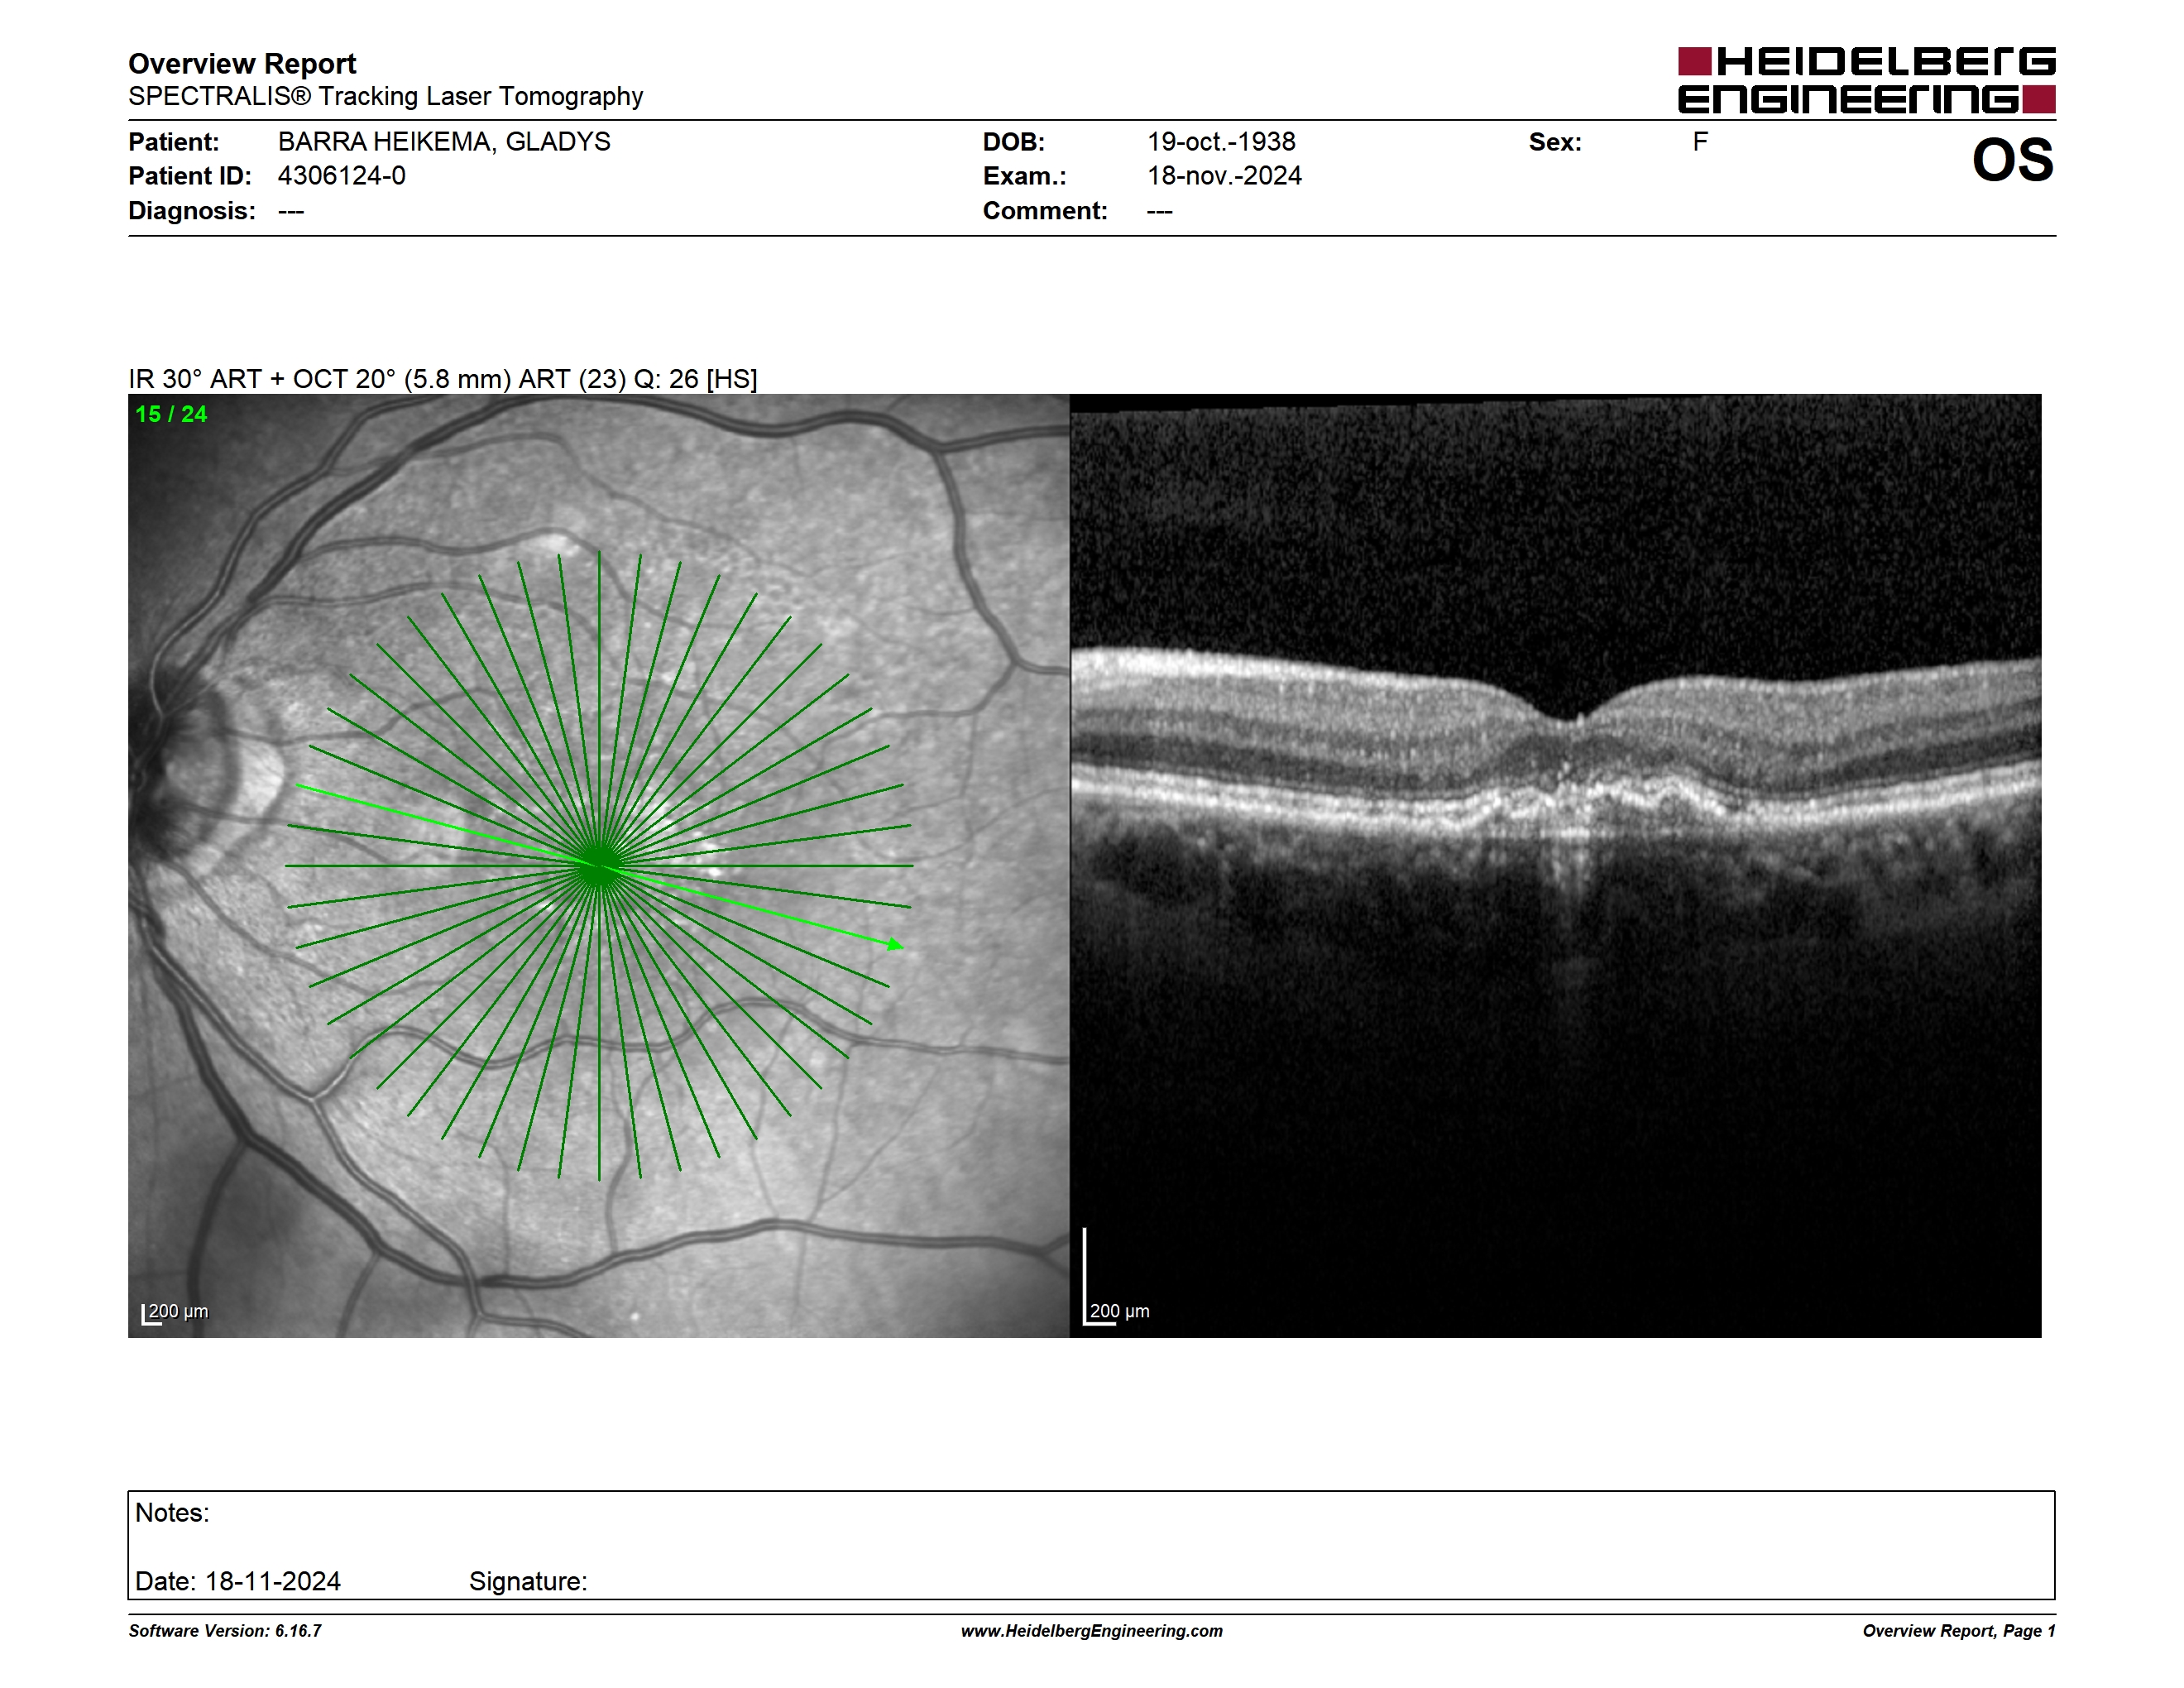Image resolution: width=2184 pixels, height=1688 pixels.
Task: Click the foveal pit in the OCT scan
Action: (1572, 717)
